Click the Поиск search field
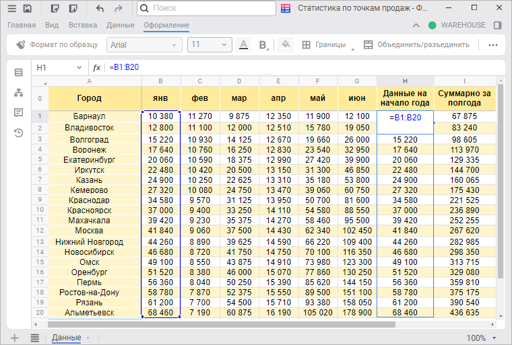Viewport: 512px width, 345px height. (206, 8)
